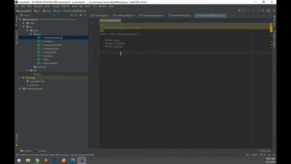291x164 pixels.
Task: Click the Make Project icon in toolbar
Action: pos(239,11)
